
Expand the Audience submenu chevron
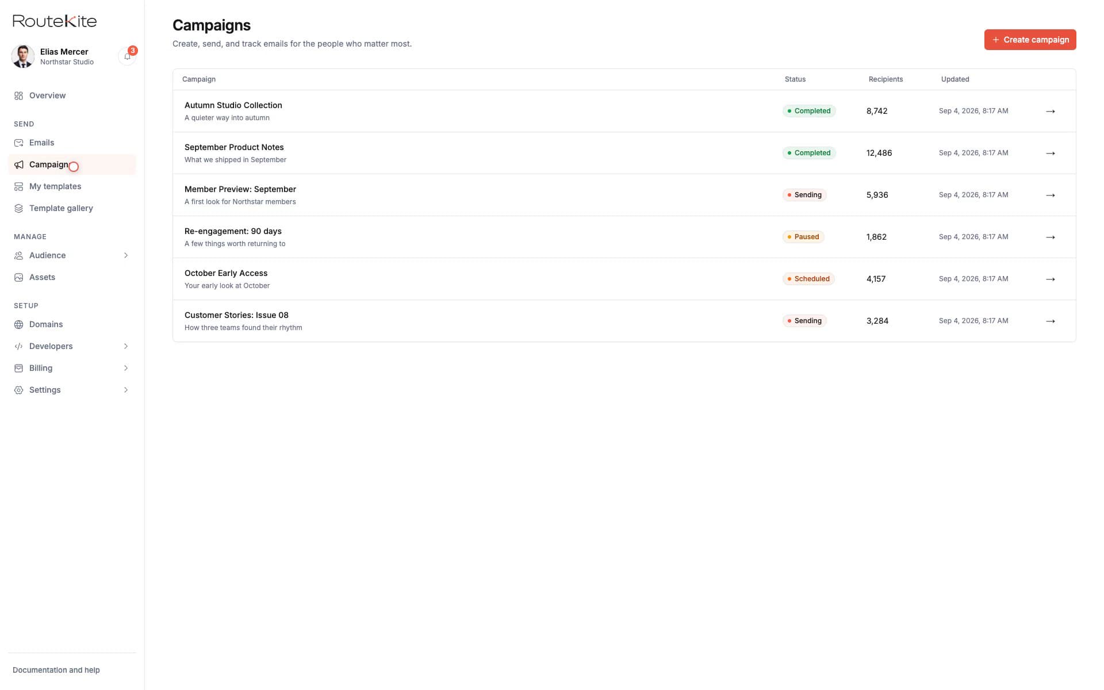[x=126, y=255]
